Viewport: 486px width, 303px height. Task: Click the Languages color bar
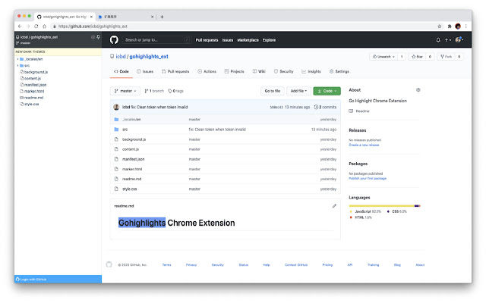tap(384, 205)
